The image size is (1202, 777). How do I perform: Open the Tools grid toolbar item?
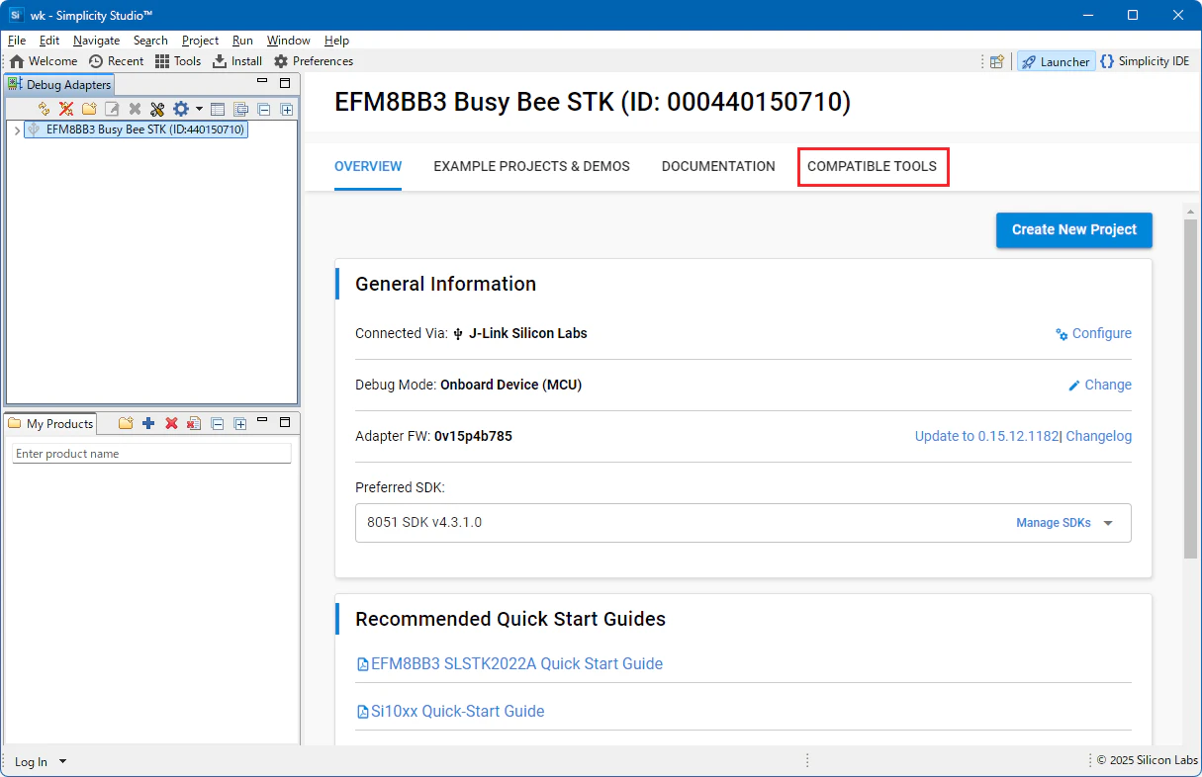click(x=178, y=61)
